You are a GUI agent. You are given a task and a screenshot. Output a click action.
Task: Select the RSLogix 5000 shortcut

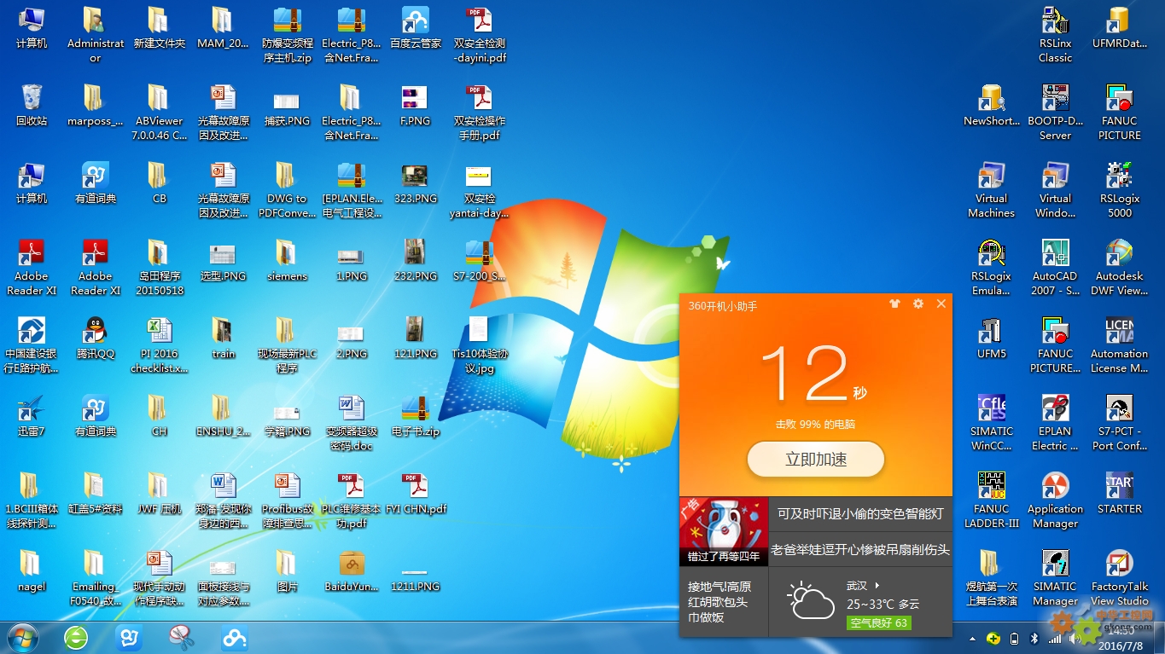(x=1120, y=190)
